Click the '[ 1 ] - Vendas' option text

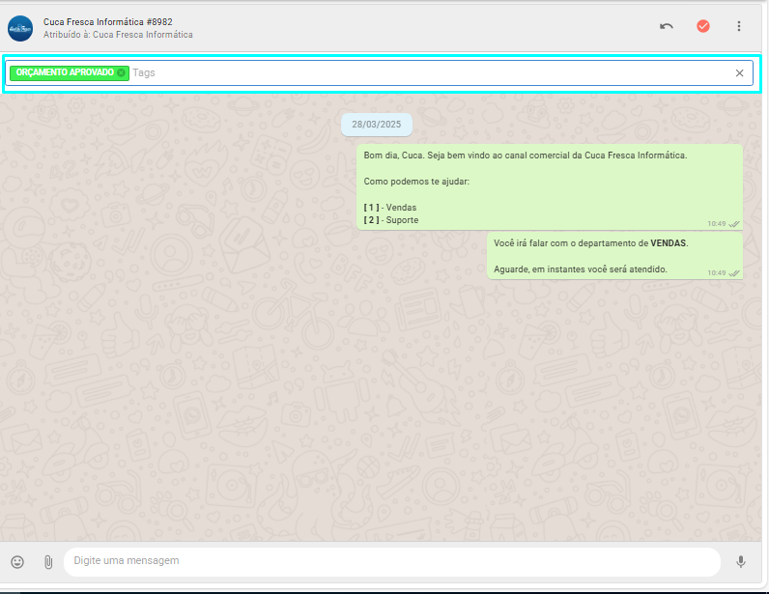(x=390, y=208)
